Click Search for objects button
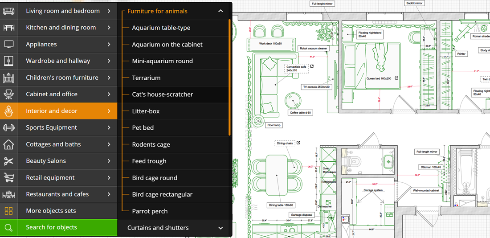490x238 pixels. tap(59, 228)
